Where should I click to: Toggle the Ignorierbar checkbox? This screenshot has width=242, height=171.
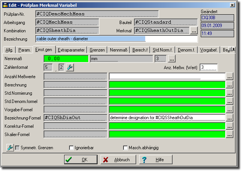pos(72,148)
